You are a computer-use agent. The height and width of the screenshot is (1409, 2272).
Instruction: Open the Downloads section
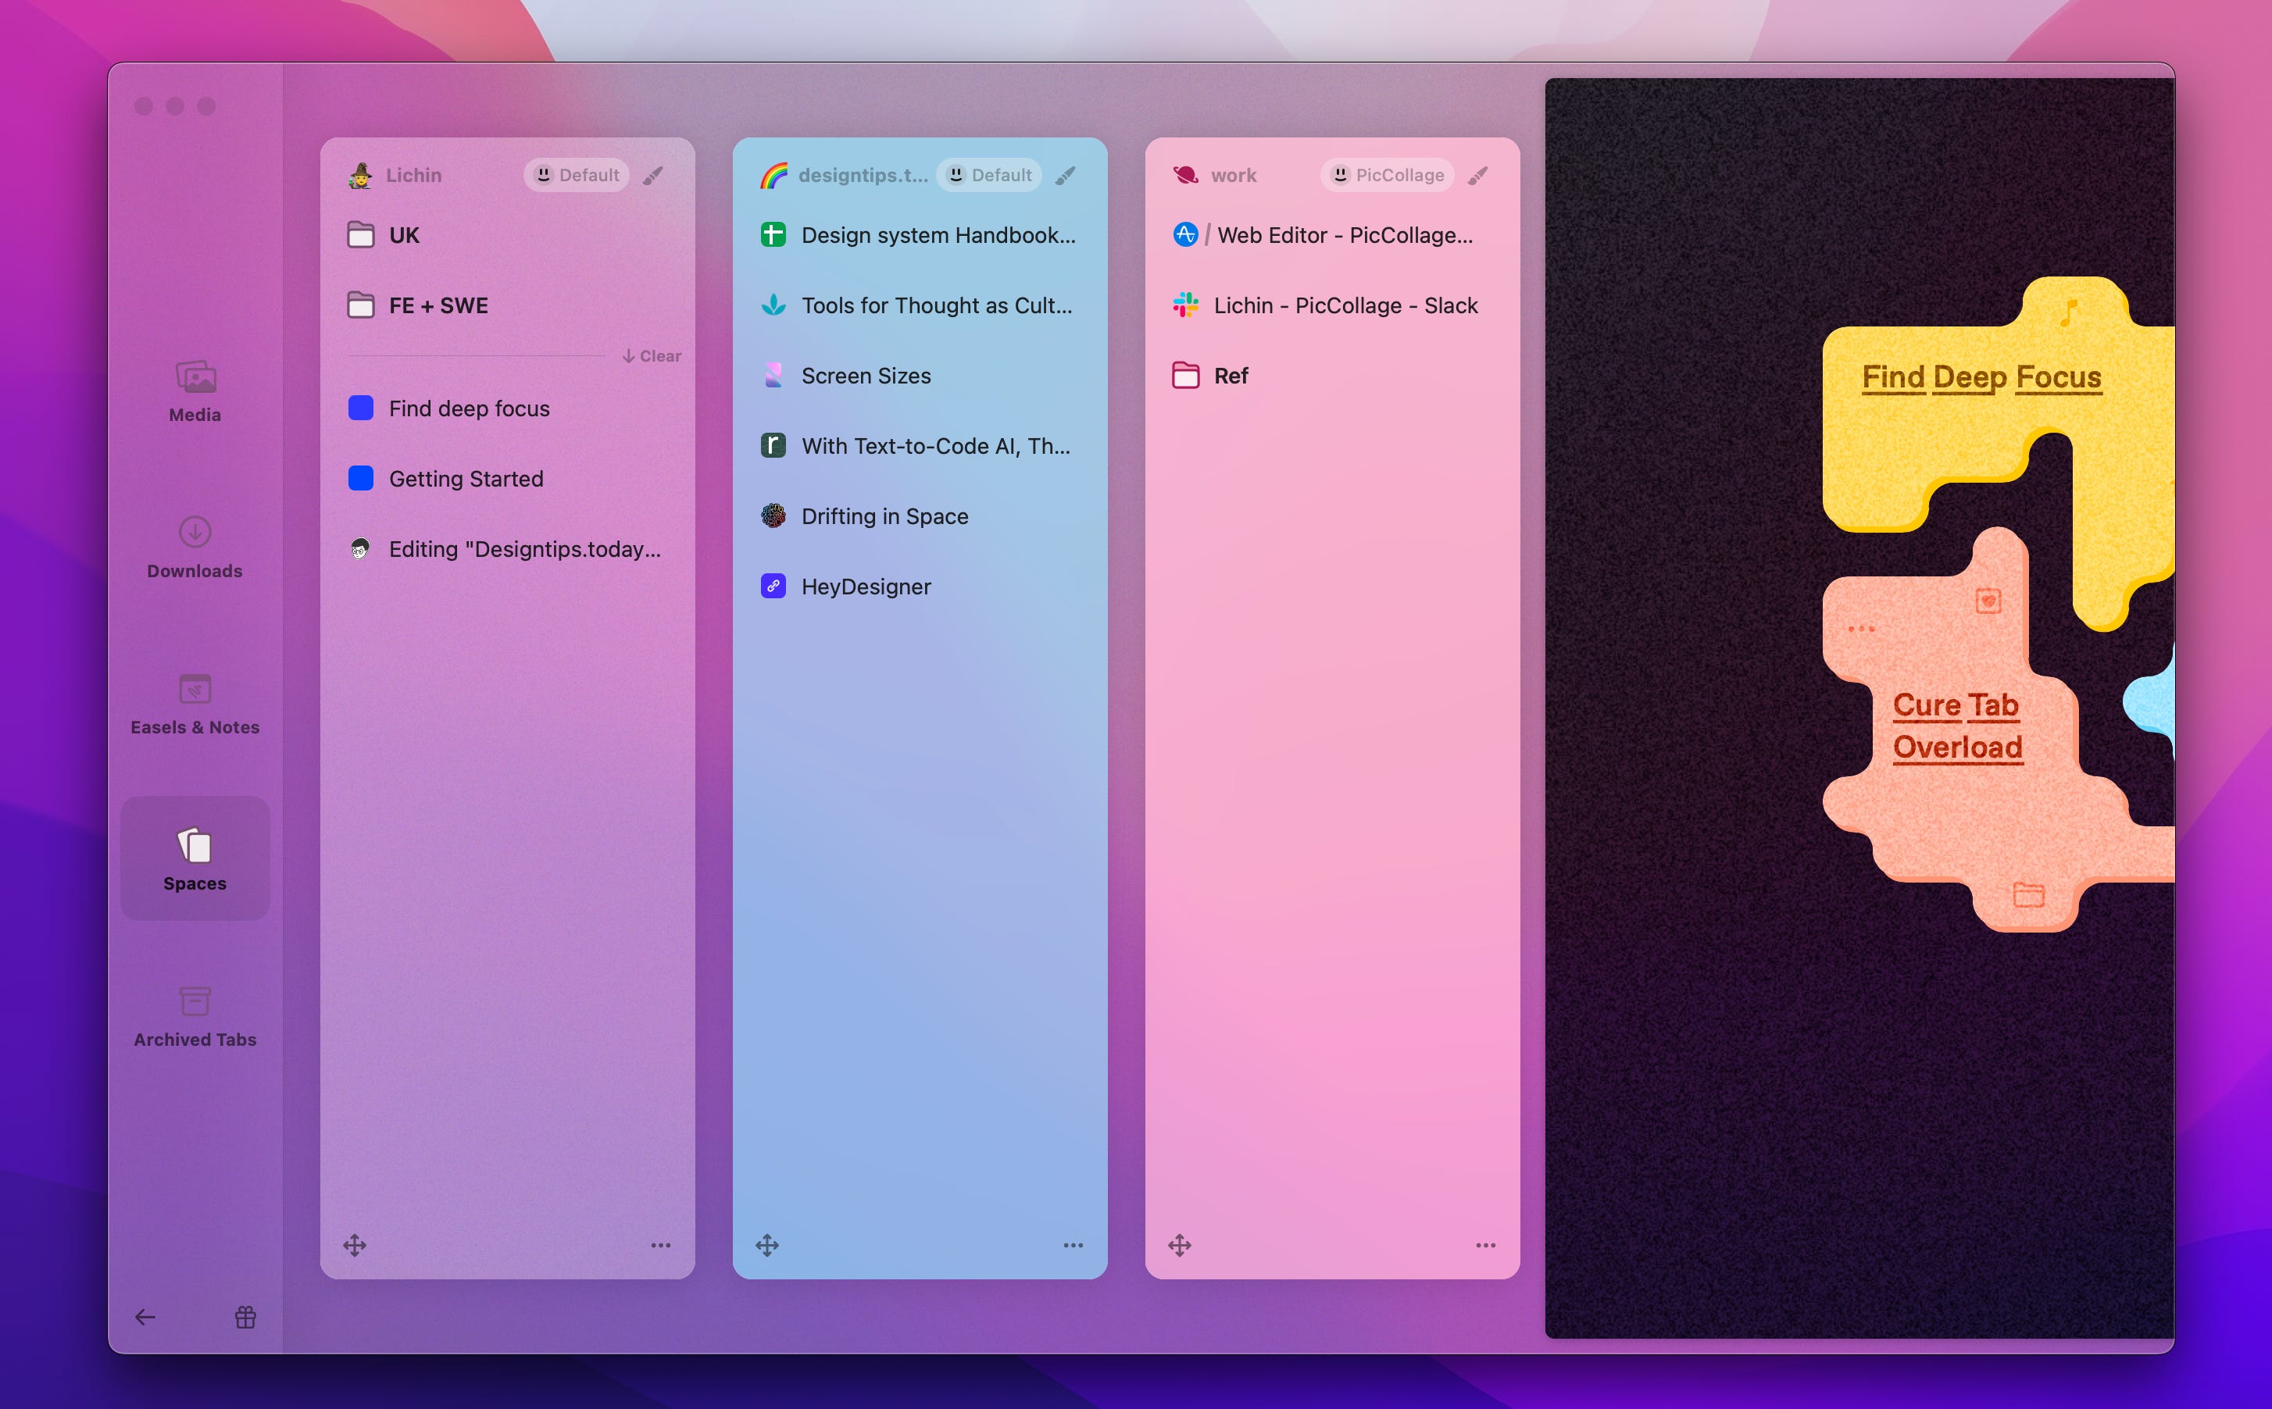pos(195,548)
